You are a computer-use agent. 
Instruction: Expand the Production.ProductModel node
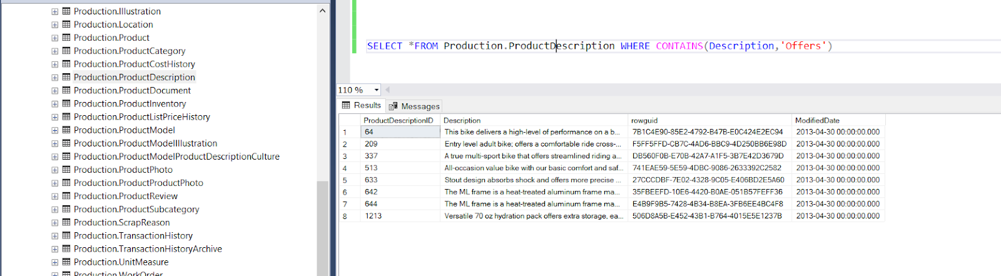click(x=55, y=130)
